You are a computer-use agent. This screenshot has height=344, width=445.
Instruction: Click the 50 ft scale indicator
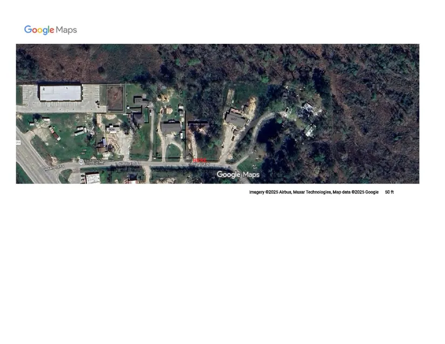pyautogui.click(x=389, y=192)
